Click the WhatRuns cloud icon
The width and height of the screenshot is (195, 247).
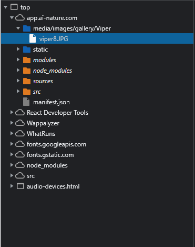20,134
